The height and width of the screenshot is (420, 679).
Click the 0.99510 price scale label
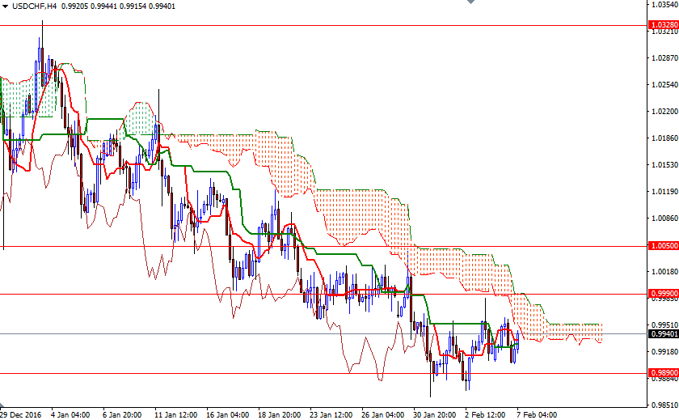click(x=664, y=325)
